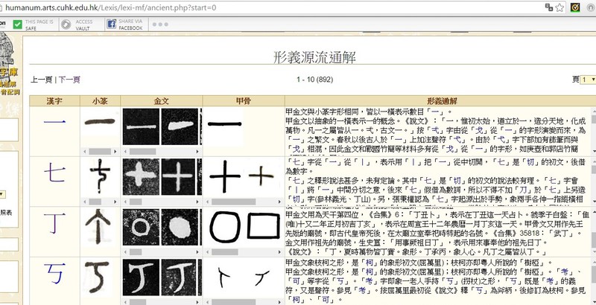The width and height of the screenshot is (596, 305).
Task: Open the character 一 entry link
Action: 54,128
